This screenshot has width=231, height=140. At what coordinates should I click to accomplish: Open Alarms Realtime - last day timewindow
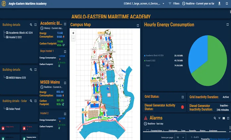pos(154,124)
